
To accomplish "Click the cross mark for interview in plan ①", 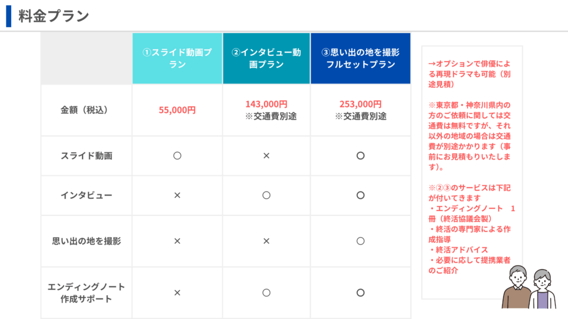I will [177, 195].
